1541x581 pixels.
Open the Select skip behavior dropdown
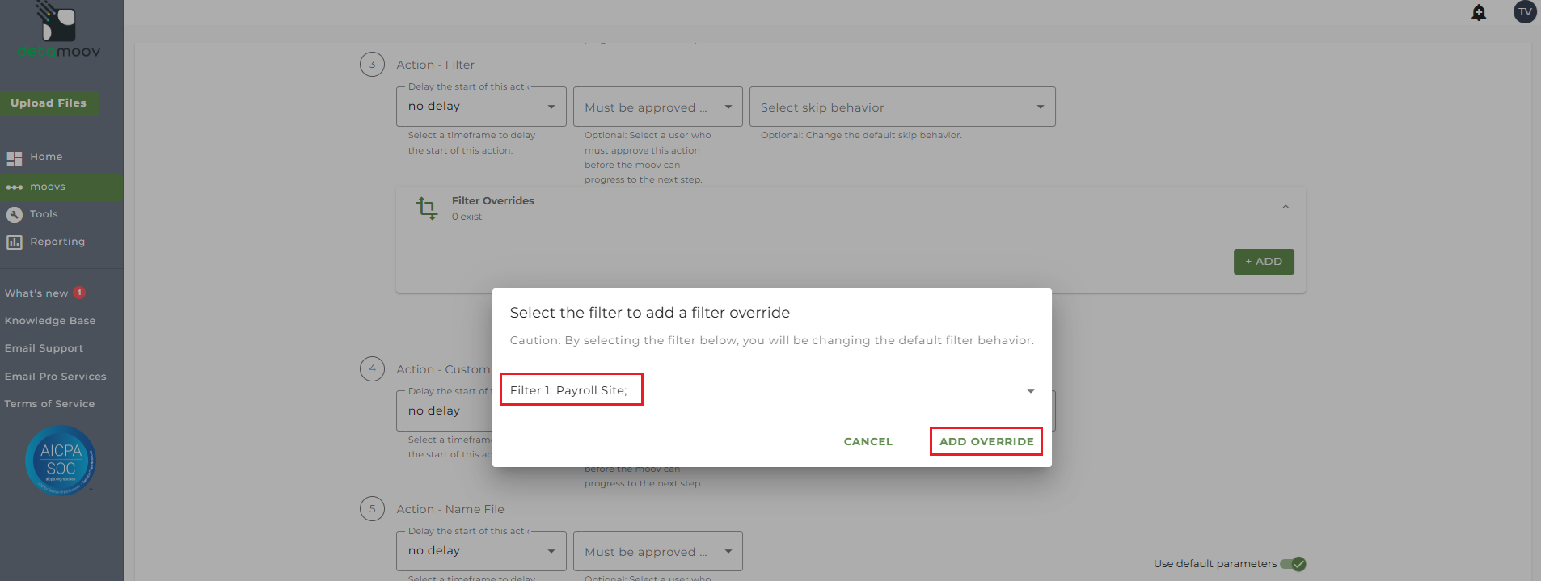(x=901, y=107)
